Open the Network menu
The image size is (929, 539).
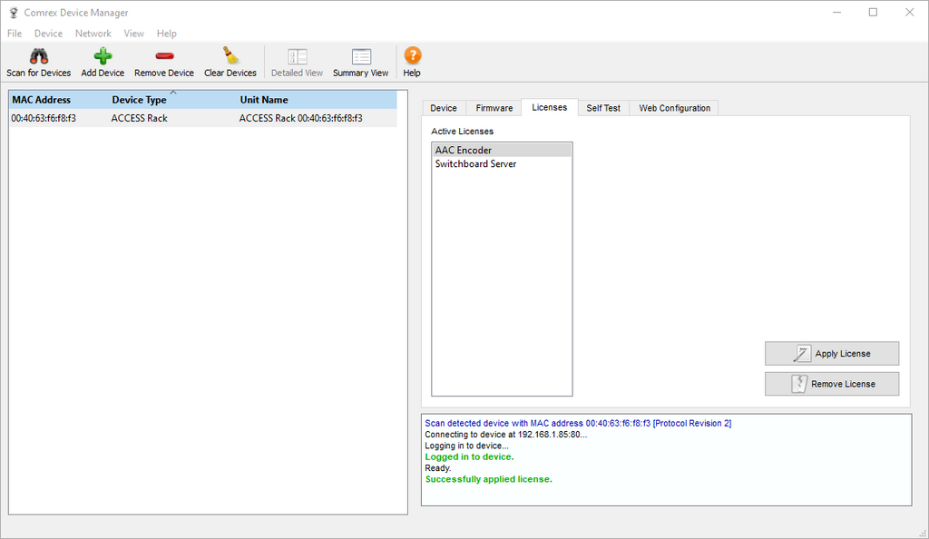click(x=93, y=34)
